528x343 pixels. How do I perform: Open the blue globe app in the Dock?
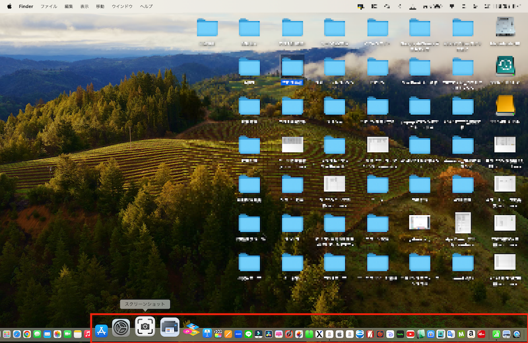point(360,334)
